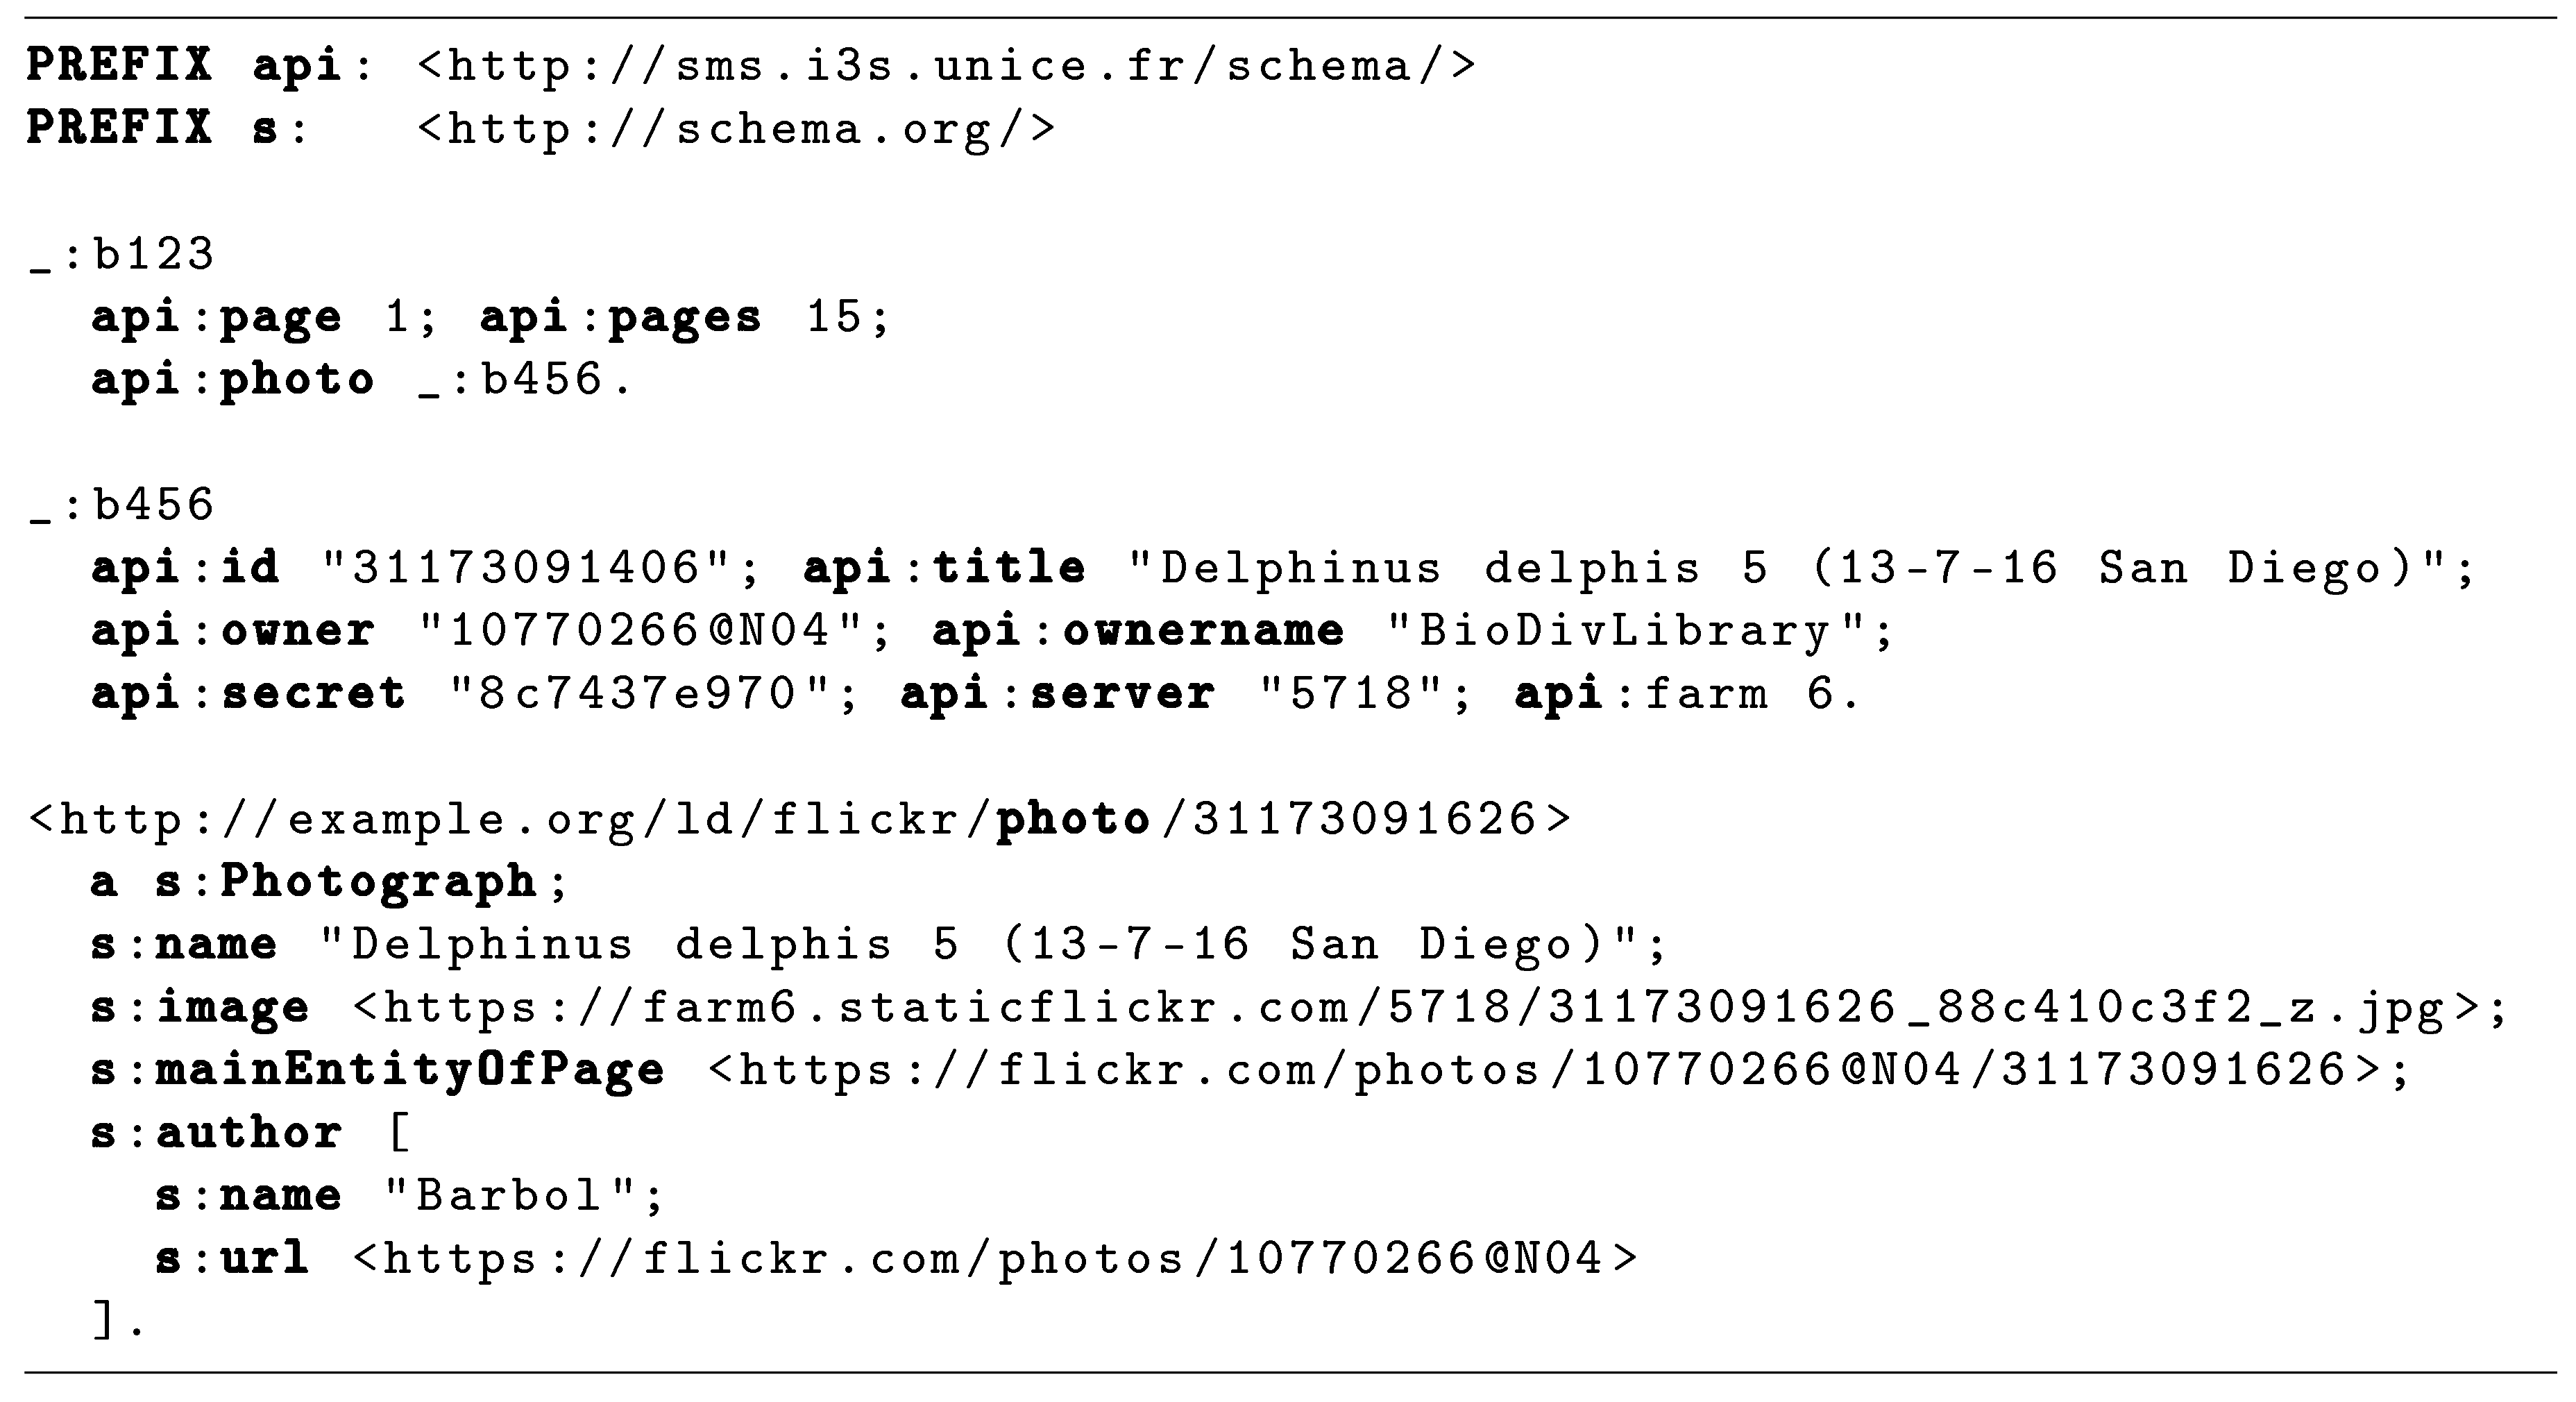
Task: Click the sms.i3s.unice.fr schema prefix URL
Action: (946, 66)
